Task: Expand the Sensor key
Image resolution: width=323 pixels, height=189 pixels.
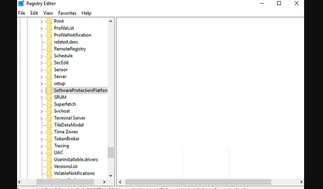Action: (x=42, y=70)
